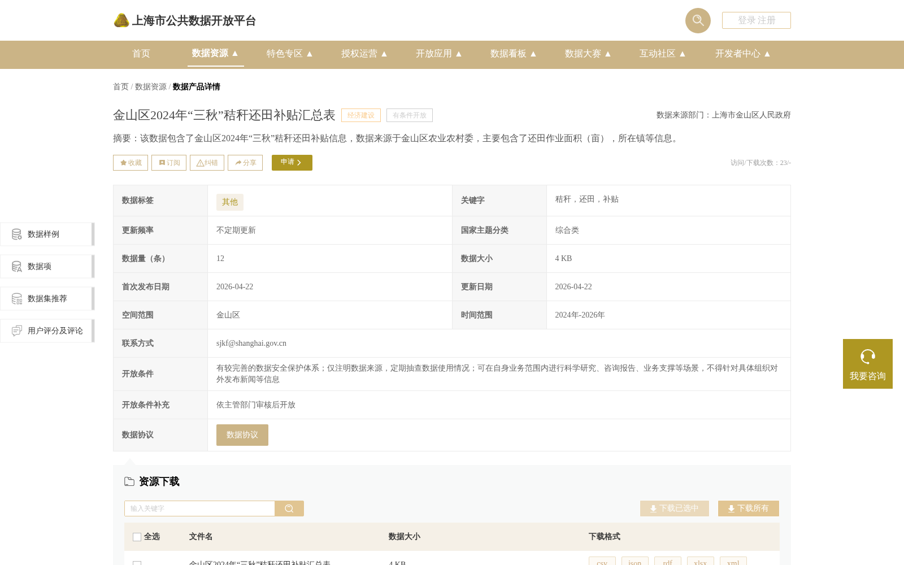
Task: Click the 经济建设 tag
Action: pyautogui.click(x=361, y=115)
